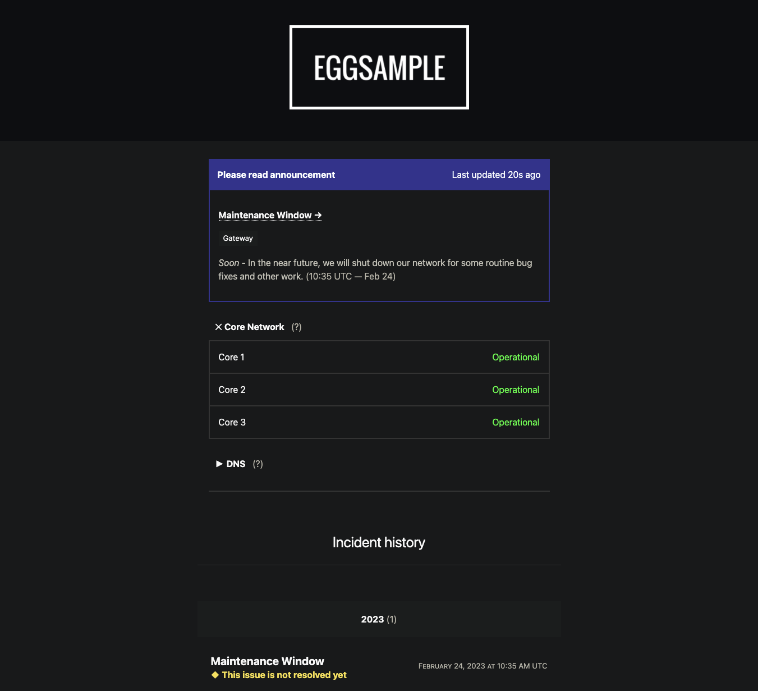Click the arrow next to Maintenance Window
Viewport: 758px width, 691px height.
point(318,215)
